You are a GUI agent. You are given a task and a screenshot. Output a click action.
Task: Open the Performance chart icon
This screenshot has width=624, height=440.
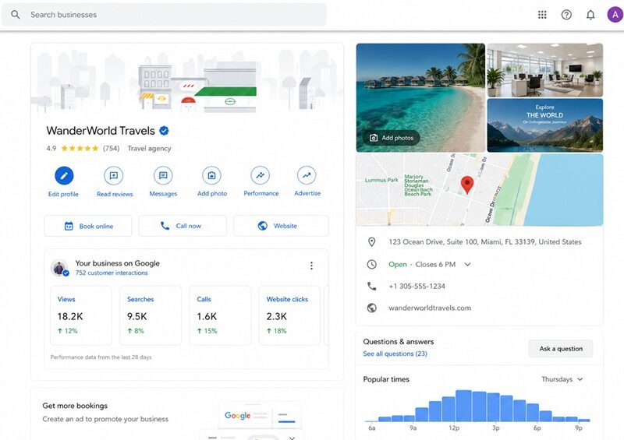261,175
